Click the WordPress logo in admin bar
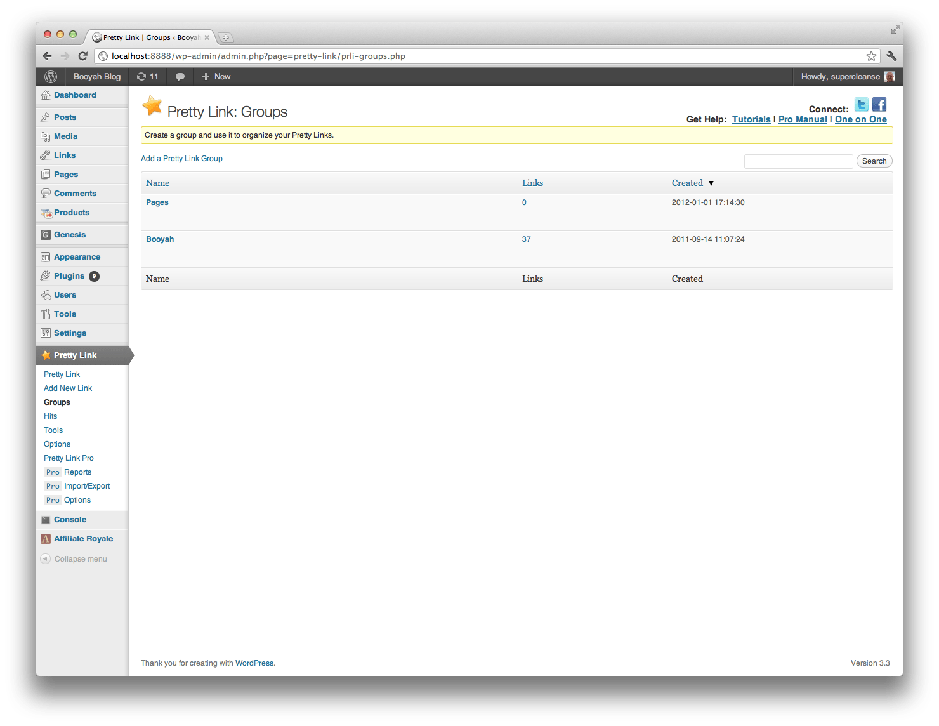 51,77
